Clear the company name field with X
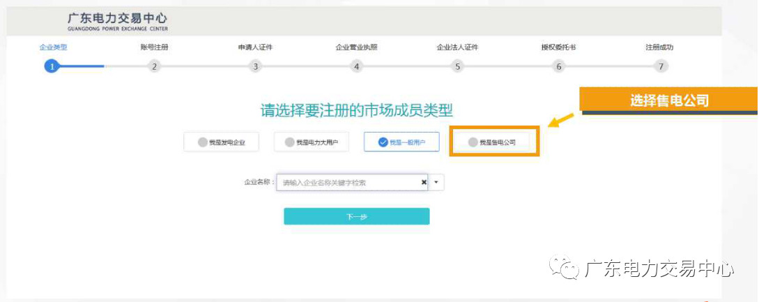 424,183
